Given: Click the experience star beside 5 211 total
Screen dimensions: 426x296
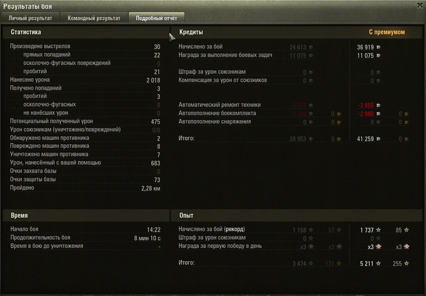Looking at the screenshot, I should [379, 263].
